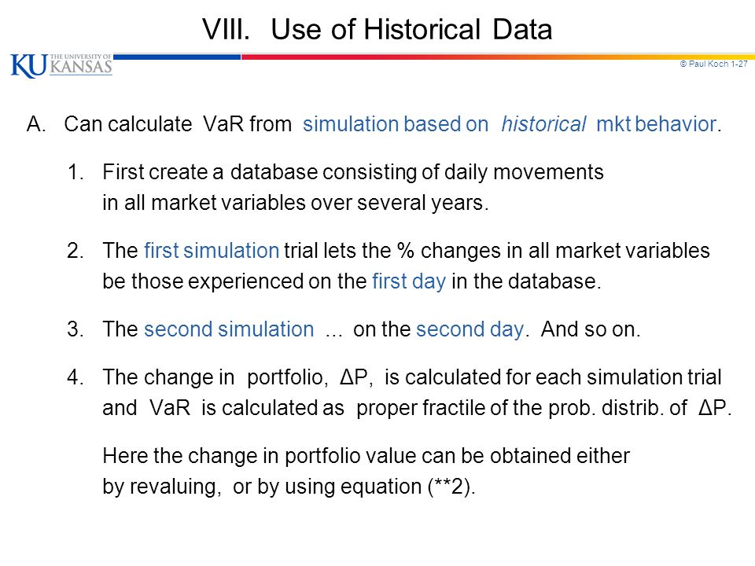
Task: Click list number 3 marker
Action: (x=75, y=329)
